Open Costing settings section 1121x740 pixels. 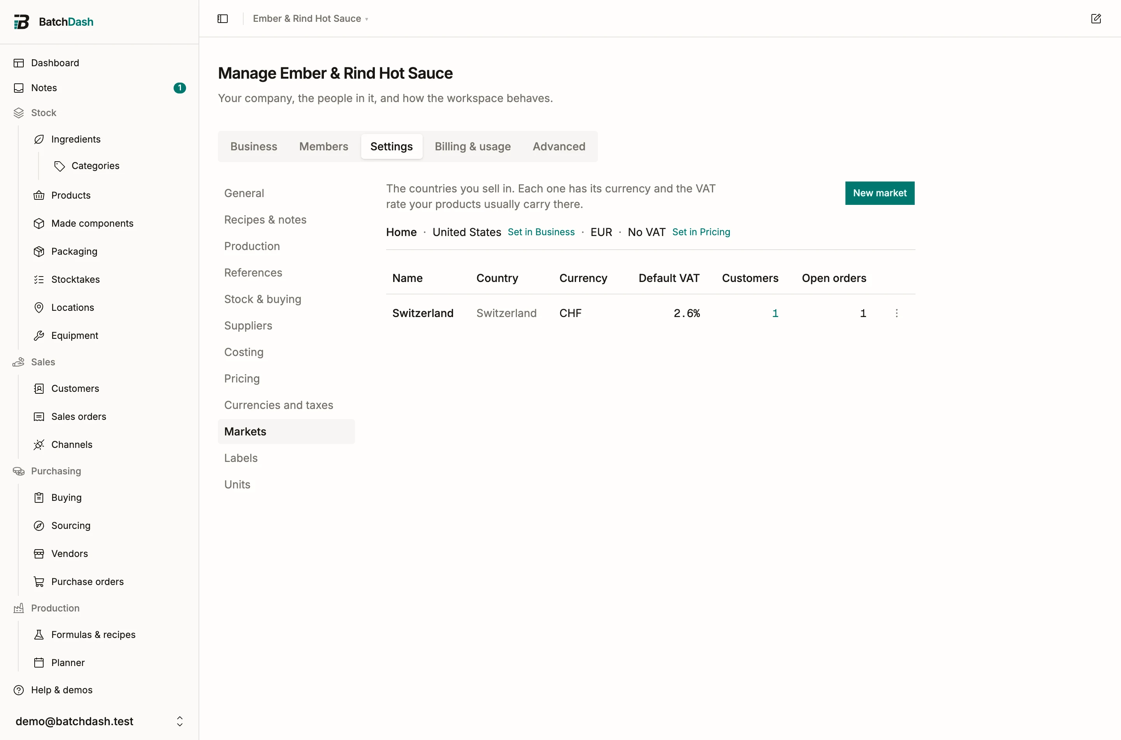(x=286, y=352)
